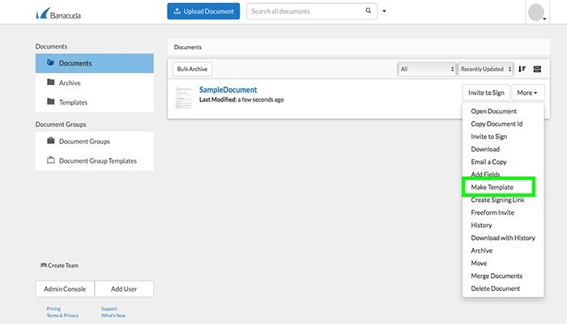Click the search magnifier icon
567x324 pixels.
(x=369, y=11)
